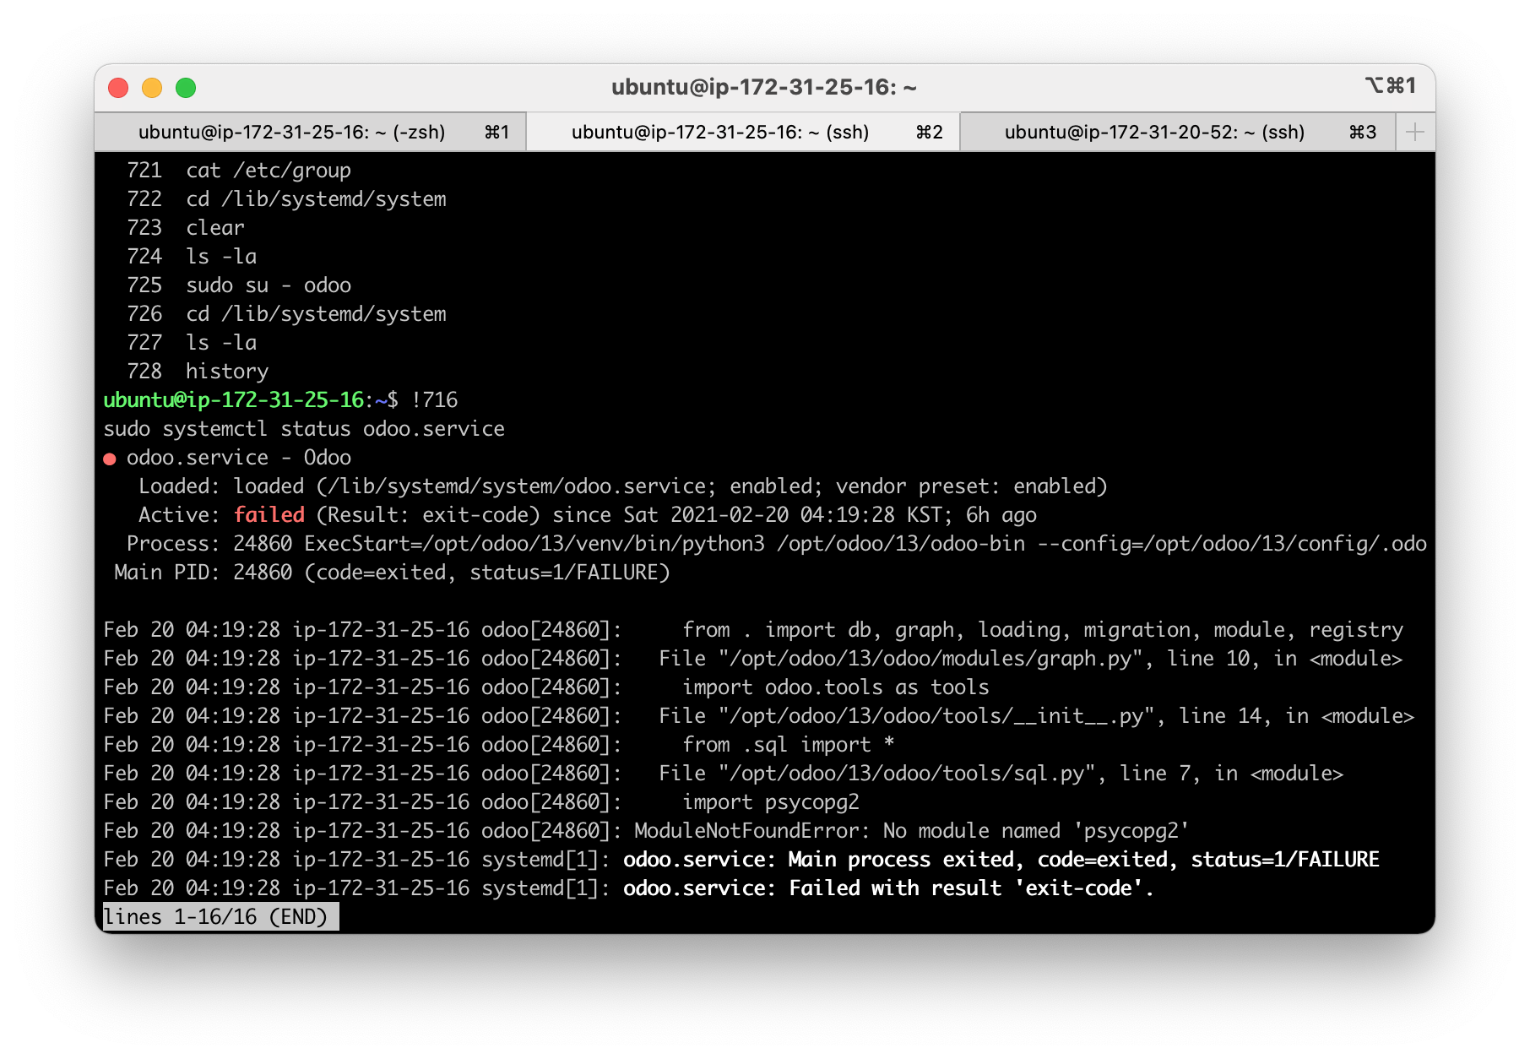Image resolution: width=1530 pixels, height=1059 pixels.
Task: Click history line 726 cd /lib/systemd/system
Action: click(286, 314)
